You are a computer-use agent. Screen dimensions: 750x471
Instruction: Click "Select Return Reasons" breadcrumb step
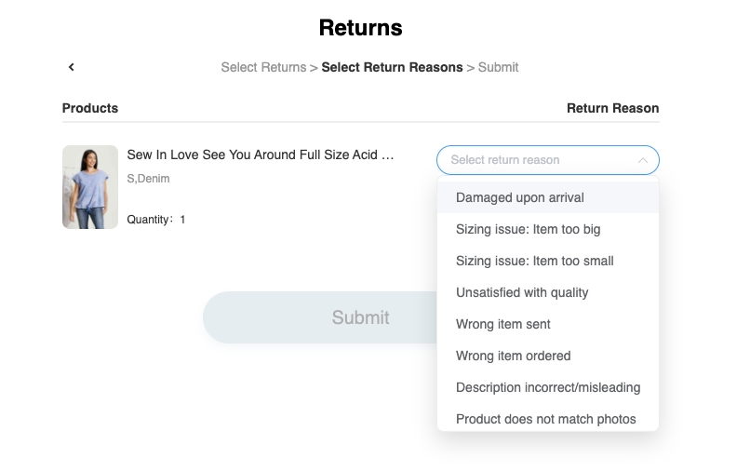click(x=392, y=67)
